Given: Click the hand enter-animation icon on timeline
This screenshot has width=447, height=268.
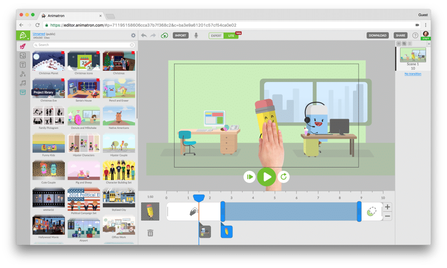Looking at the screenshot, I should click(194, 212).
